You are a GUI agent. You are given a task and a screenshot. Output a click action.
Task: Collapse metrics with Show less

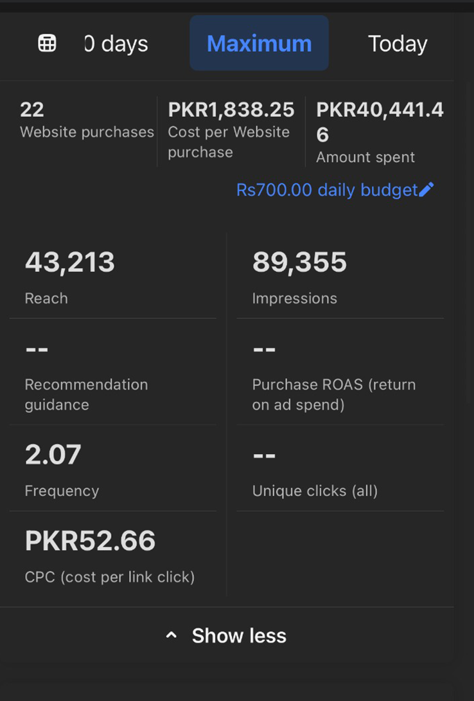pos(238,635)
